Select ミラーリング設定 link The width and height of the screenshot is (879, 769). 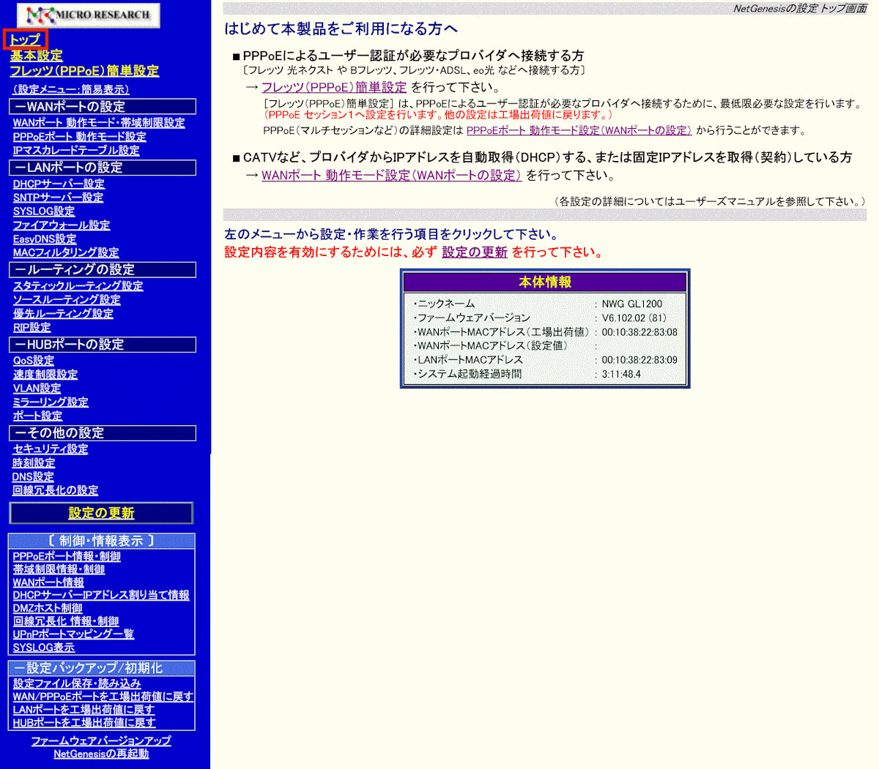tap(51, 402)
